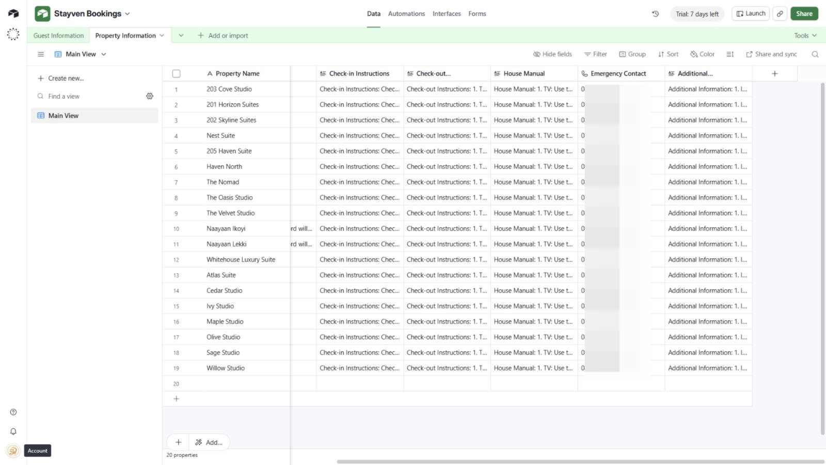
Task: Open the help question mark icon
Action: click(13, 412)
